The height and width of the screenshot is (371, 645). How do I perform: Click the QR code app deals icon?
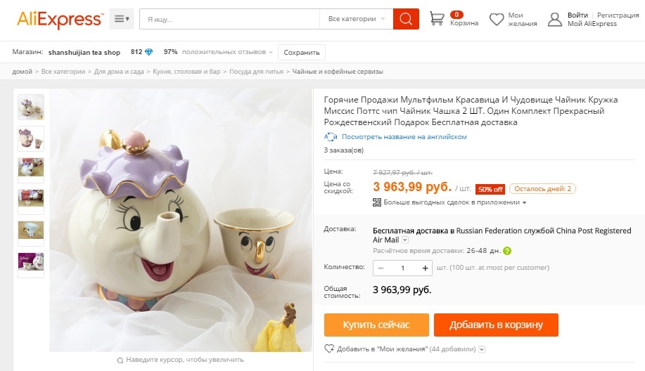tap(377, 202)
